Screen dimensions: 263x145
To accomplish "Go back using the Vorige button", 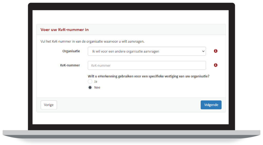I will [x=49, y=105].
